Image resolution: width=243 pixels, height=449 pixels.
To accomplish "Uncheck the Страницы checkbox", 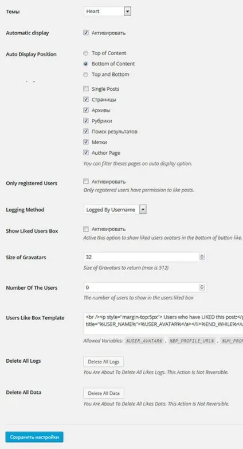I will coord(85,99).
